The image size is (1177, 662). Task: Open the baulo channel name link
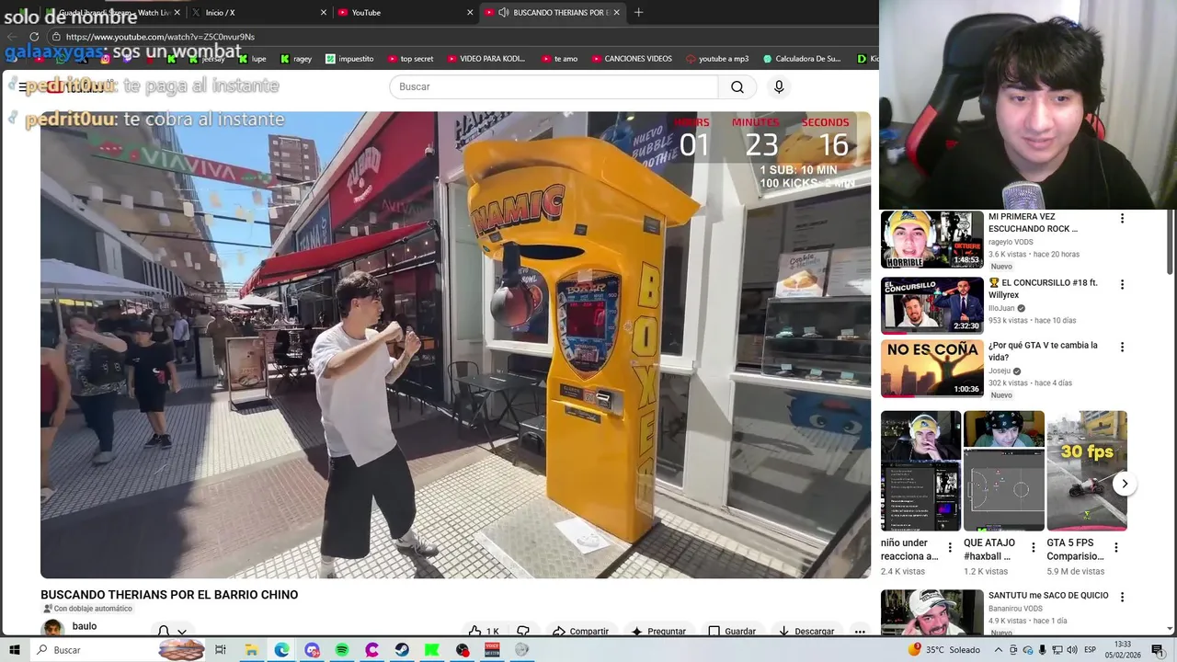(x=85, y=626)
